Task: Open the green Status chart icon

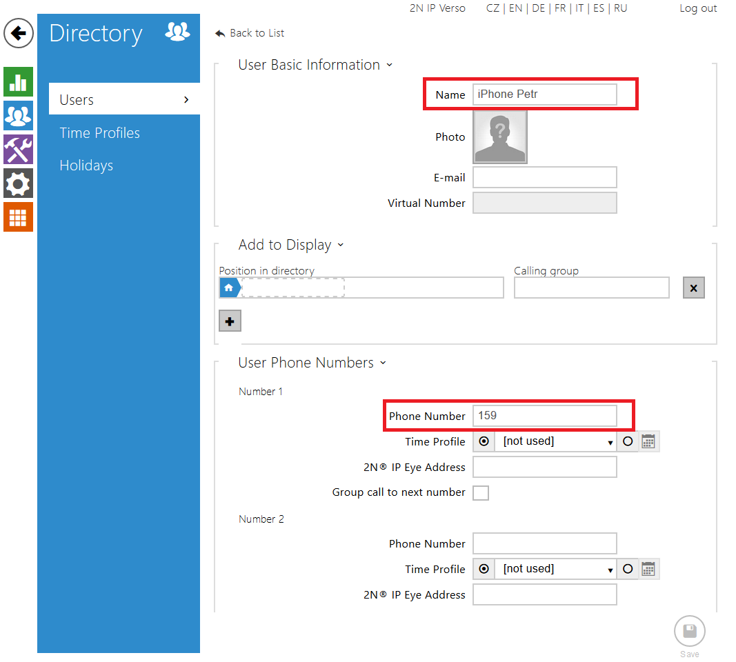Action: 18,82
